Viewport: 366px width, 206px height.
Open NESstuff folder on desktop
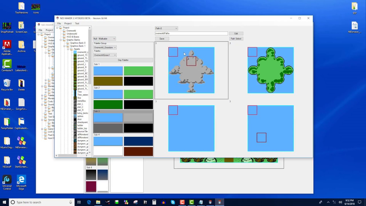7,162
